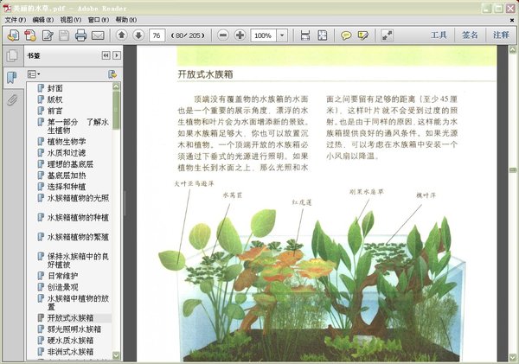Select the 水族箱植物的光照 bookmark
Screen dimensions: 519x364
pyautogui.click(x=78, y=198)
